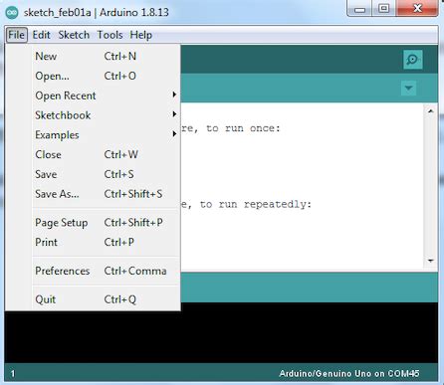Open the Help menu
Viewport: 444px width, 385px height.
141,35
